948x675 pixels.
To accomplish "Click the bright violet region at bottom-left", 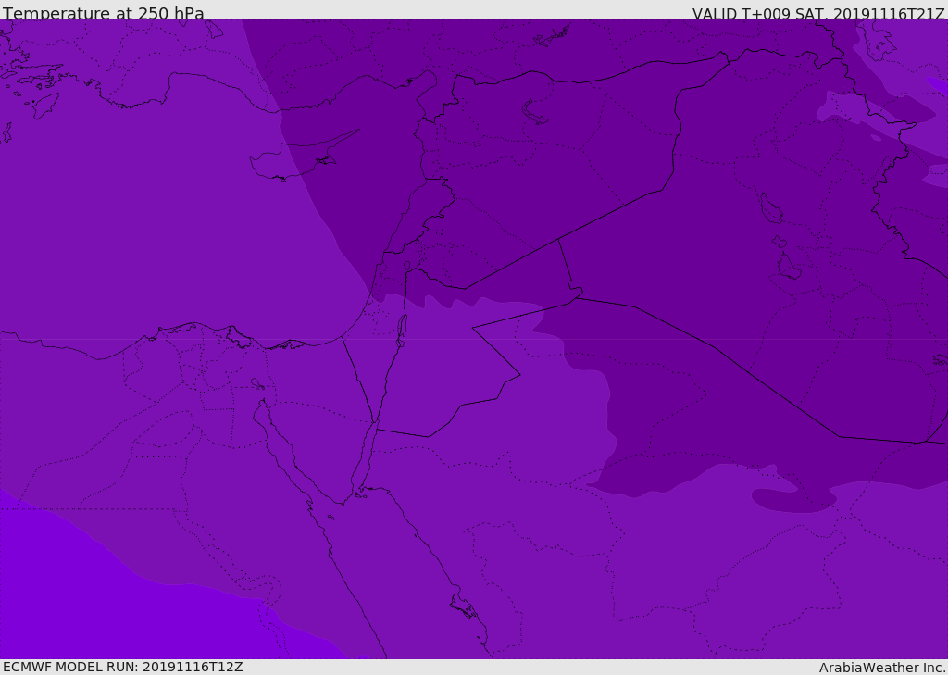I will click(x=121, y=605).
